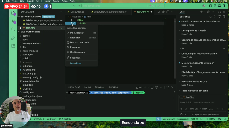The width and height of the screenshot is (229, 128).
Task: Maximize the chat panel
Action: (x=220, y=12)
